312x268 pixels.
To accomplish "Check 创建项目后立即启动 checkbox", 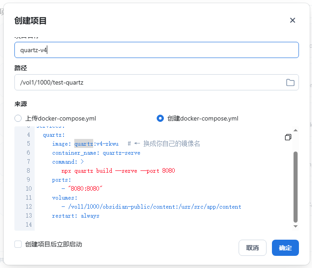I will point(18,244).
